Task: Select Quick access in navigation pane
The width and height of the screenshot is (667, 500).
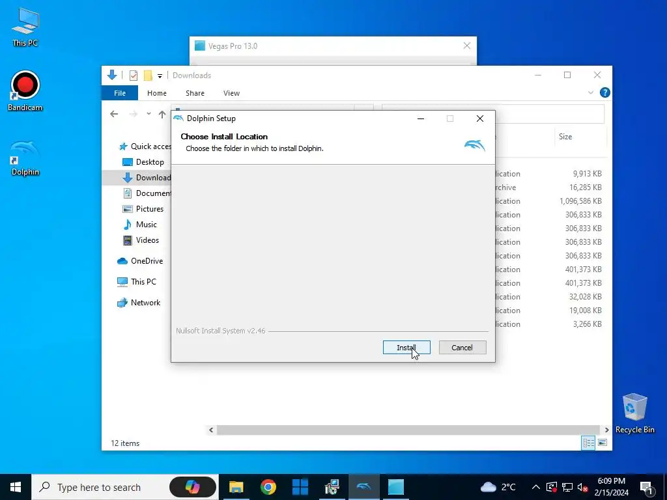Action: [x=145, y=146]
